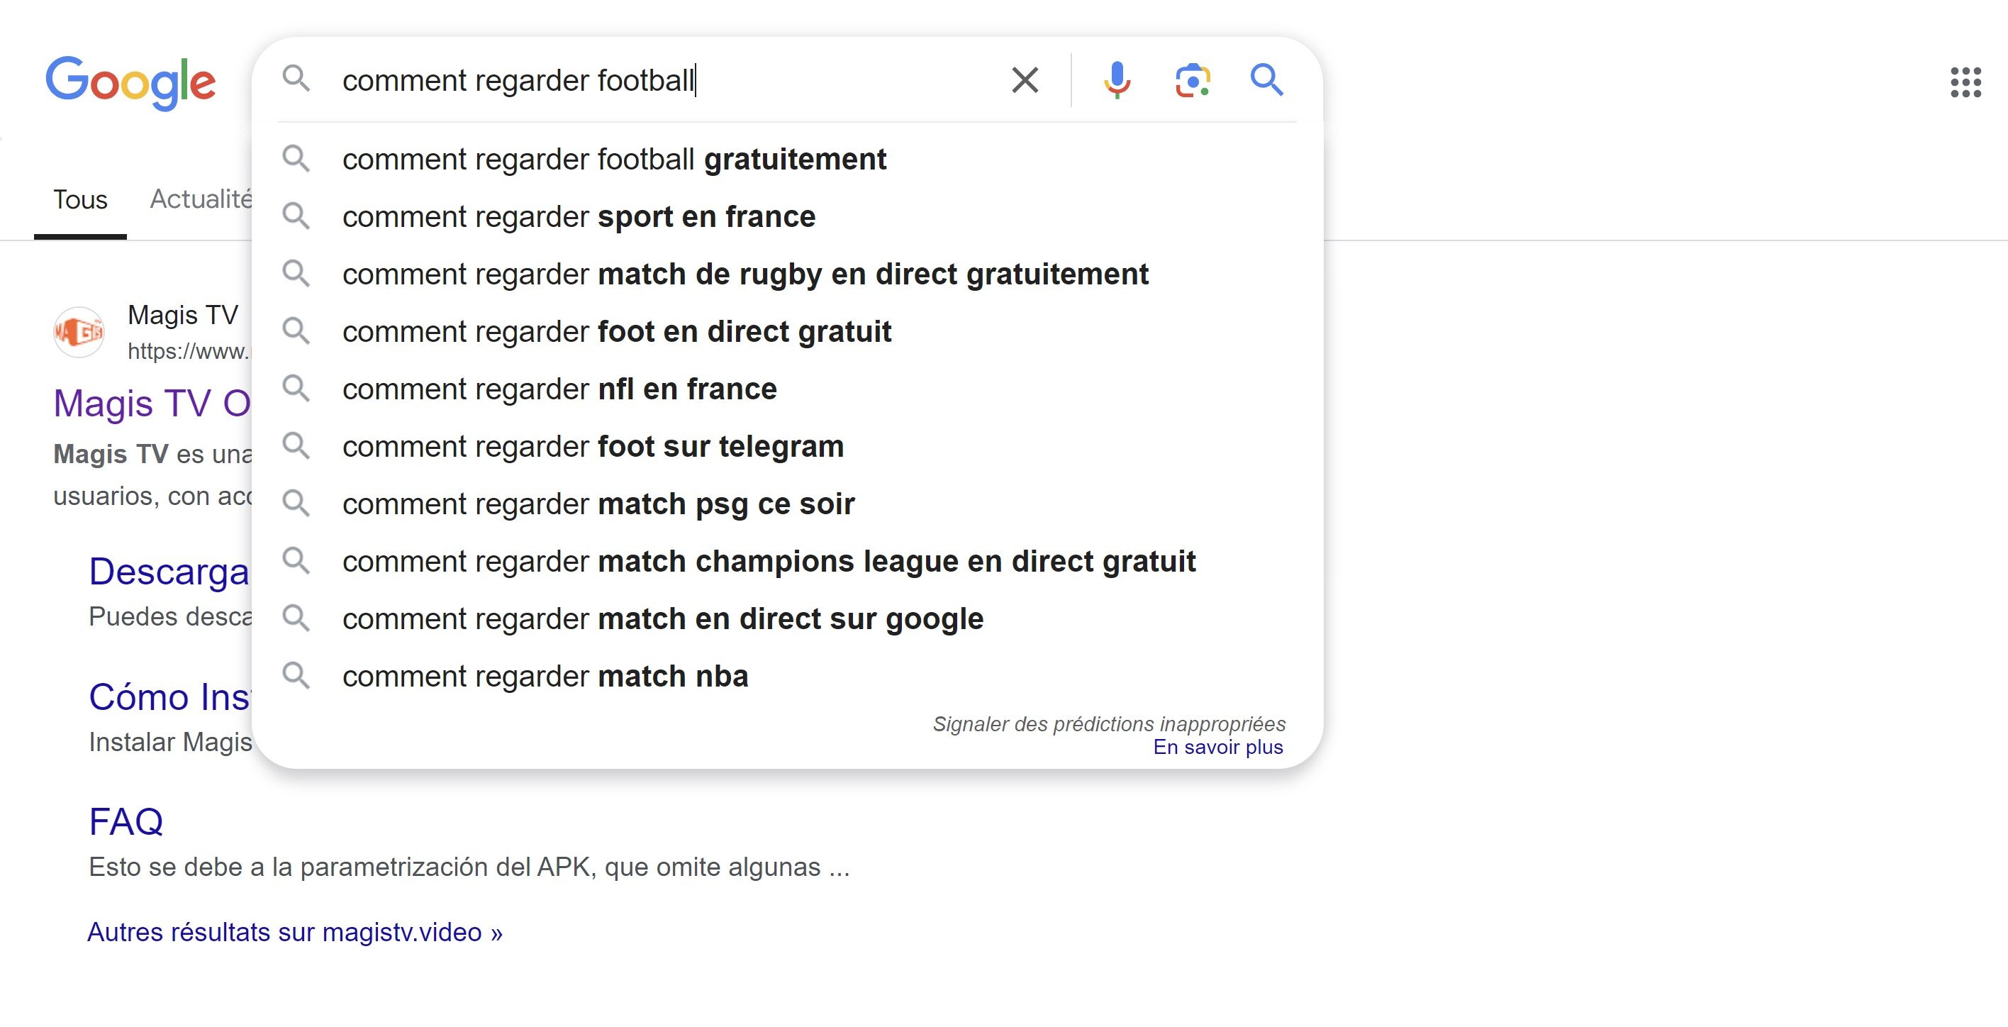Select suggestion 'comment regarder foot en direct gratuit'
Viewport: 2008px width, 1027px height.
click(x=617, y=331)
